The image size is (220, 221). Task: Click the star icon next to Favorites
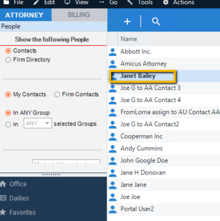(x=3, y=212)
